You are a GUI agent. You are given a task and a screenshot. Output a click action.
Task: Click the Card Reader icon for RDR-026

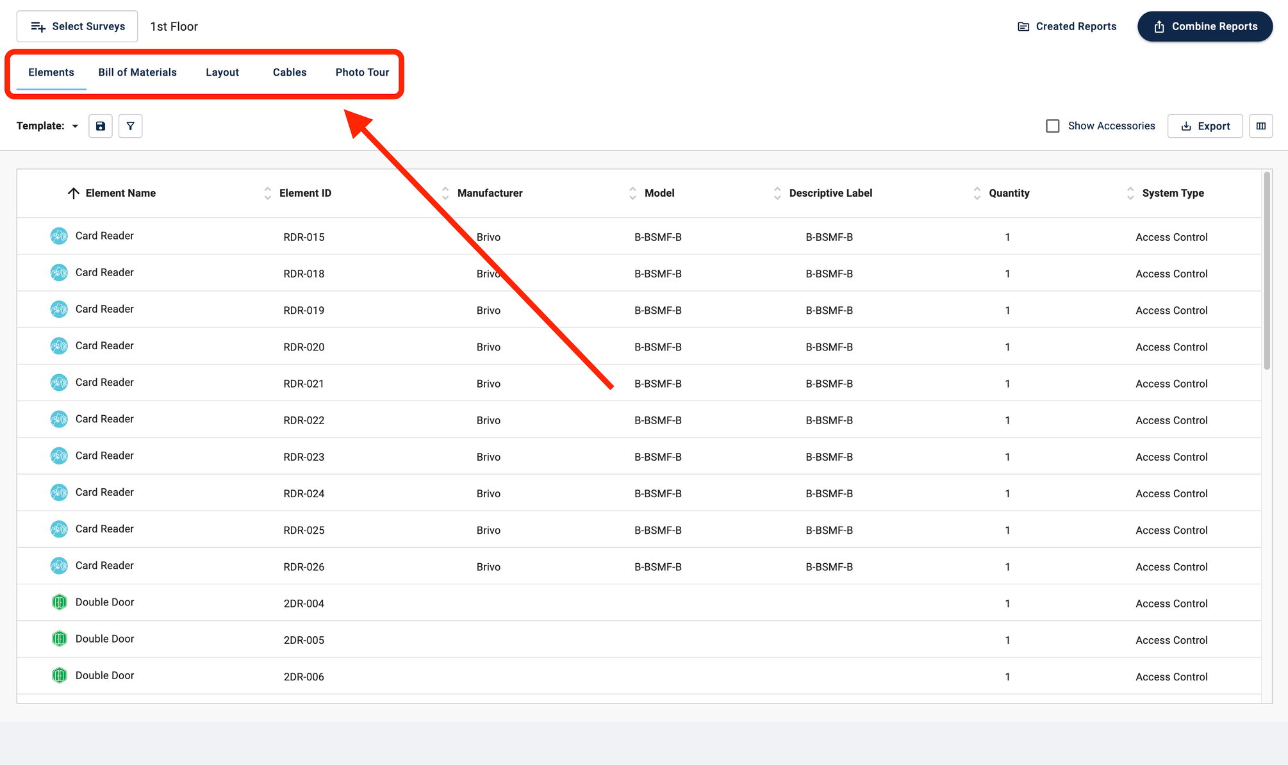point(59,566)
